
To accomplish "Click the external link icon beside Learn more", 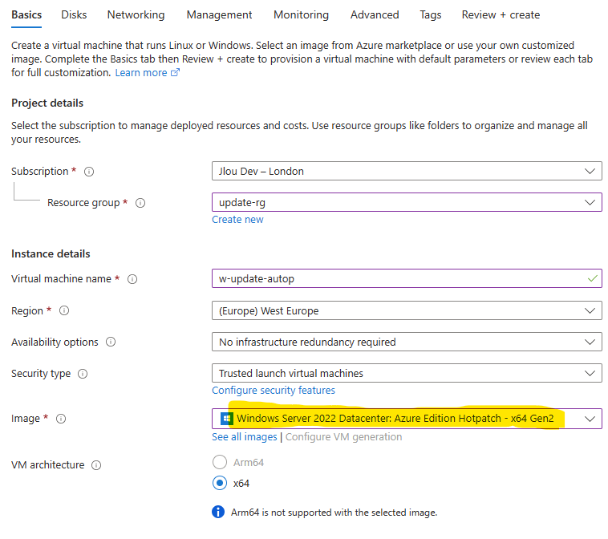I will [x=176, y=72].
